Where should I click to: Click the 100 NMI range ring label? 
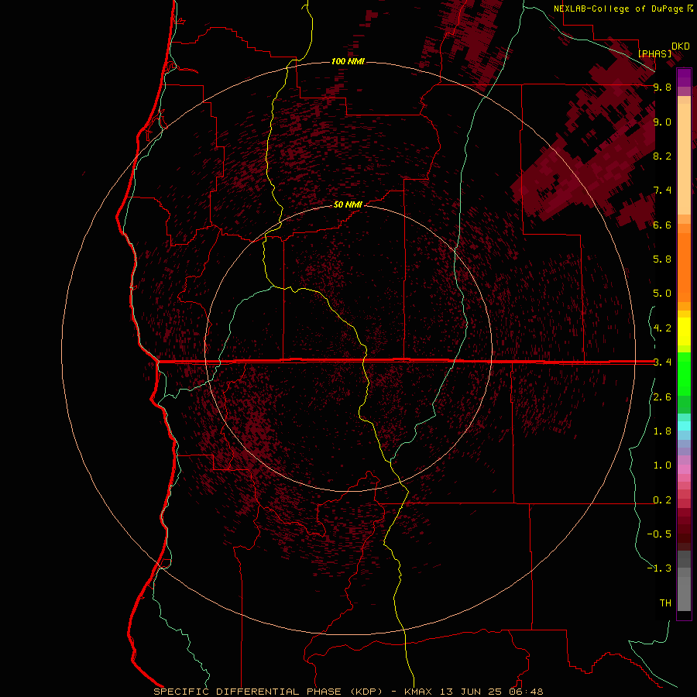[x=348, y=61]
